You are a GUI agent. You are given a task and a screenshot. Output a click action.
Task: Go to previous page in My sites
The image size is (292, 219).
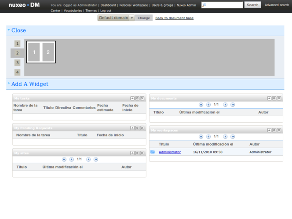pos(72,159)
